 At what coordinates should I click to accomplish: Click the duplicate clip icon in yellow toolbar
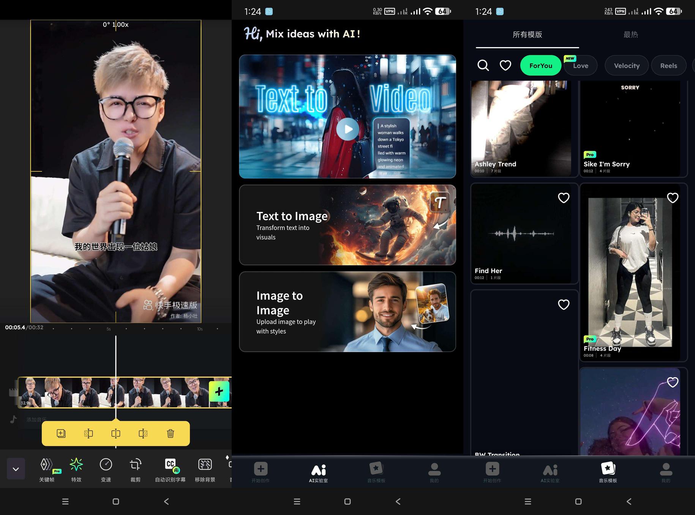(x=61, y=433)
